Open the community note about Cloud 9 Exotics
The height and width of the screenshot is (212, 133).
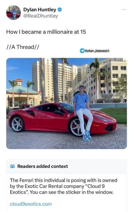(64, 186)
